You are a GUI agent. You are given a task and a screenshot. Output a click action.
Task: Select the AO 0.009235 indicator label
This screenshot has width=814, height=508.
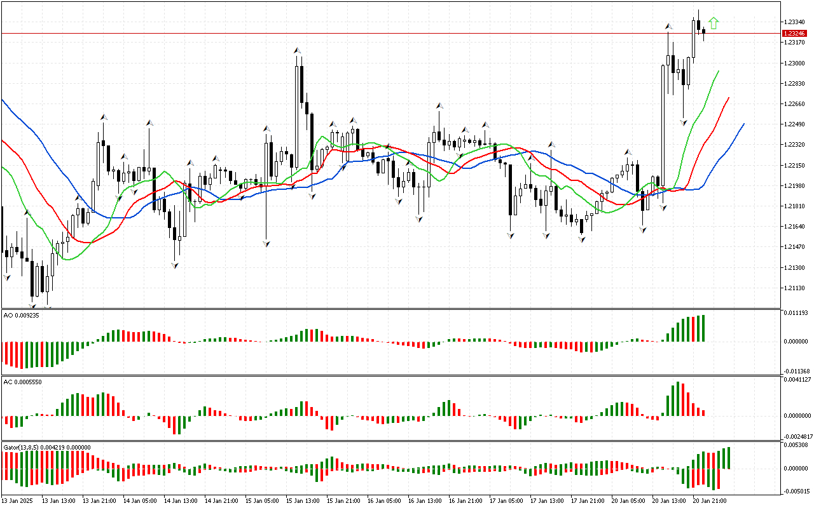click(x=22, y=316)
